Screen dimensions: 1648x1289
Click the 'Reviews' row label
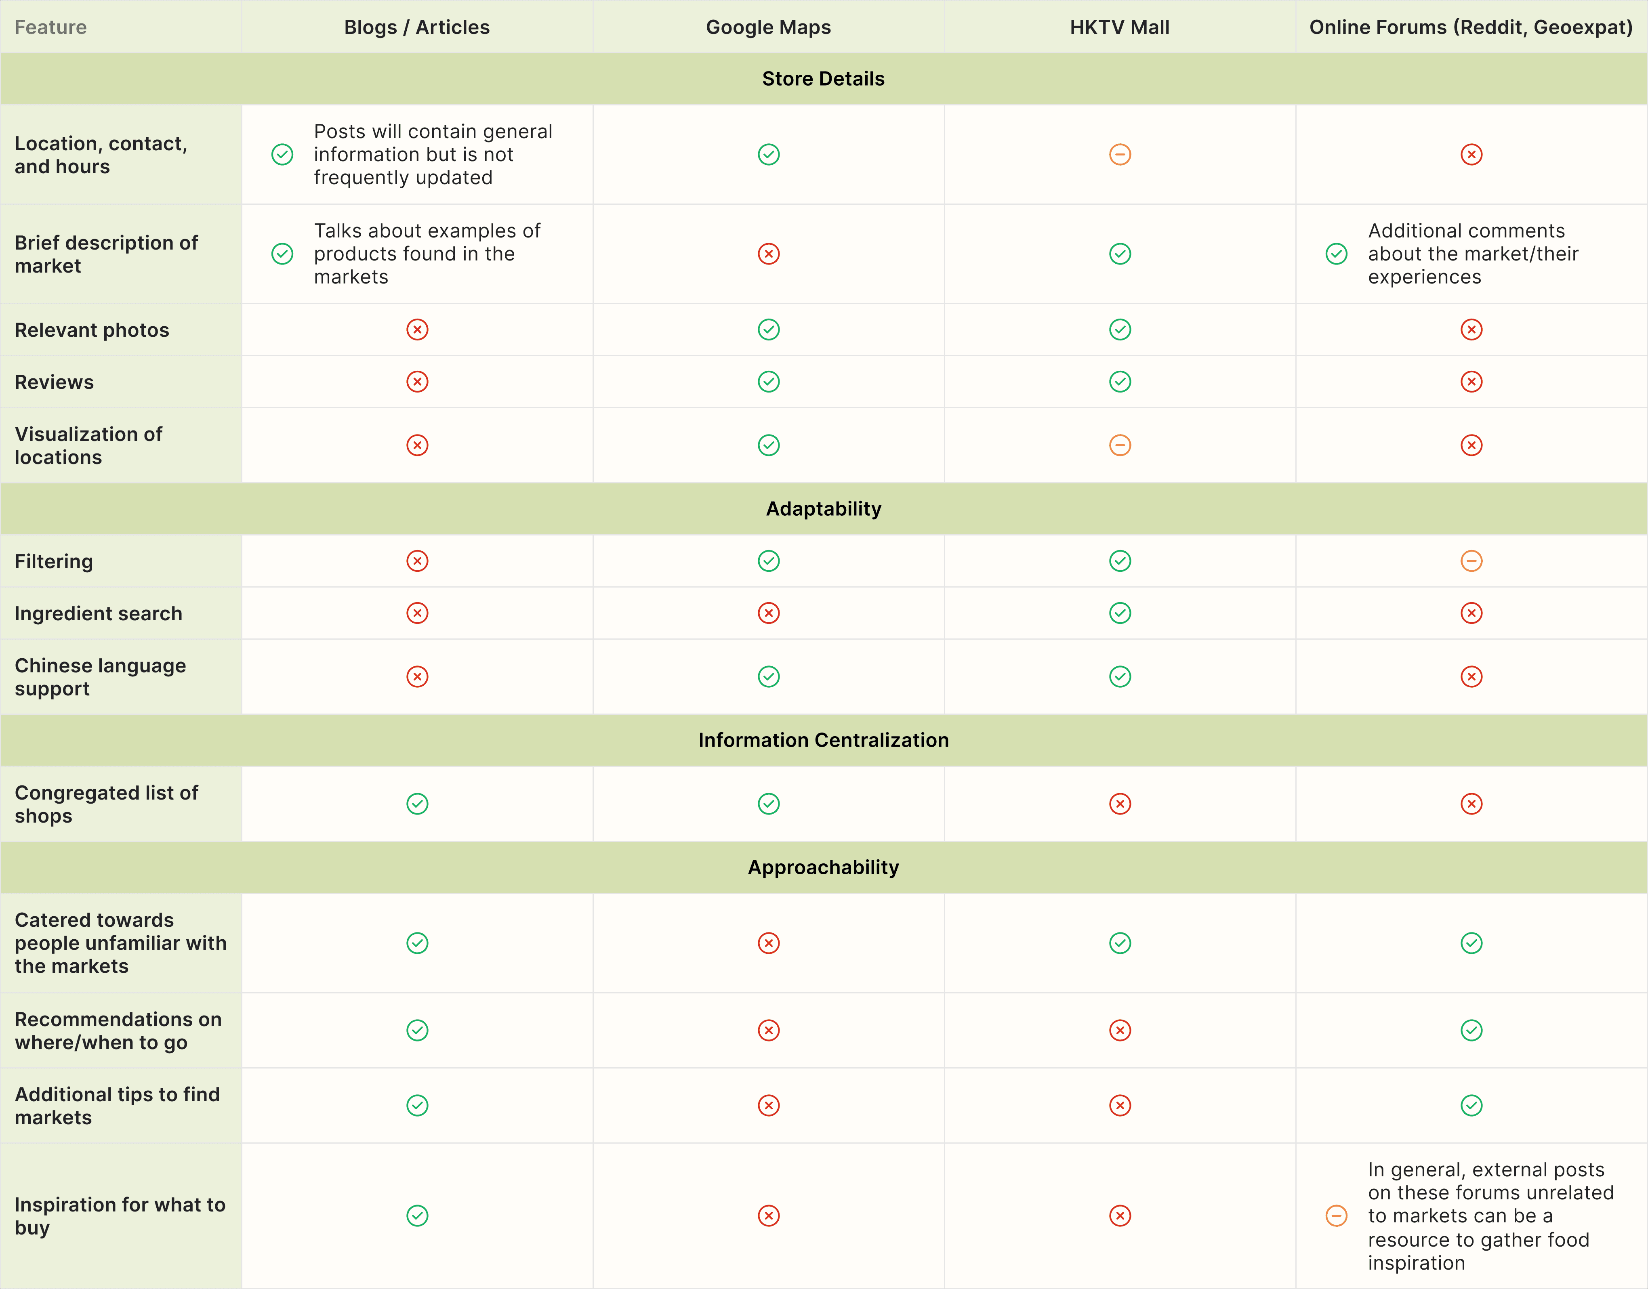(x=55, y=382)
